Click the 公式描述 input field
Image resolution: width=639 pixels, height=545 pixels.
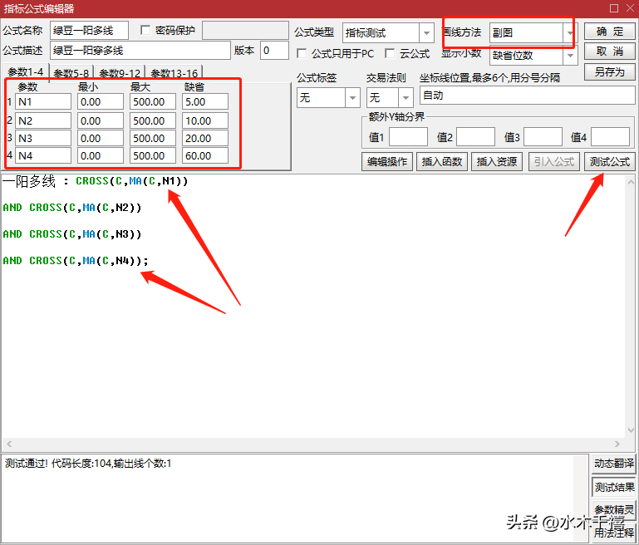[x=140, y=51]
